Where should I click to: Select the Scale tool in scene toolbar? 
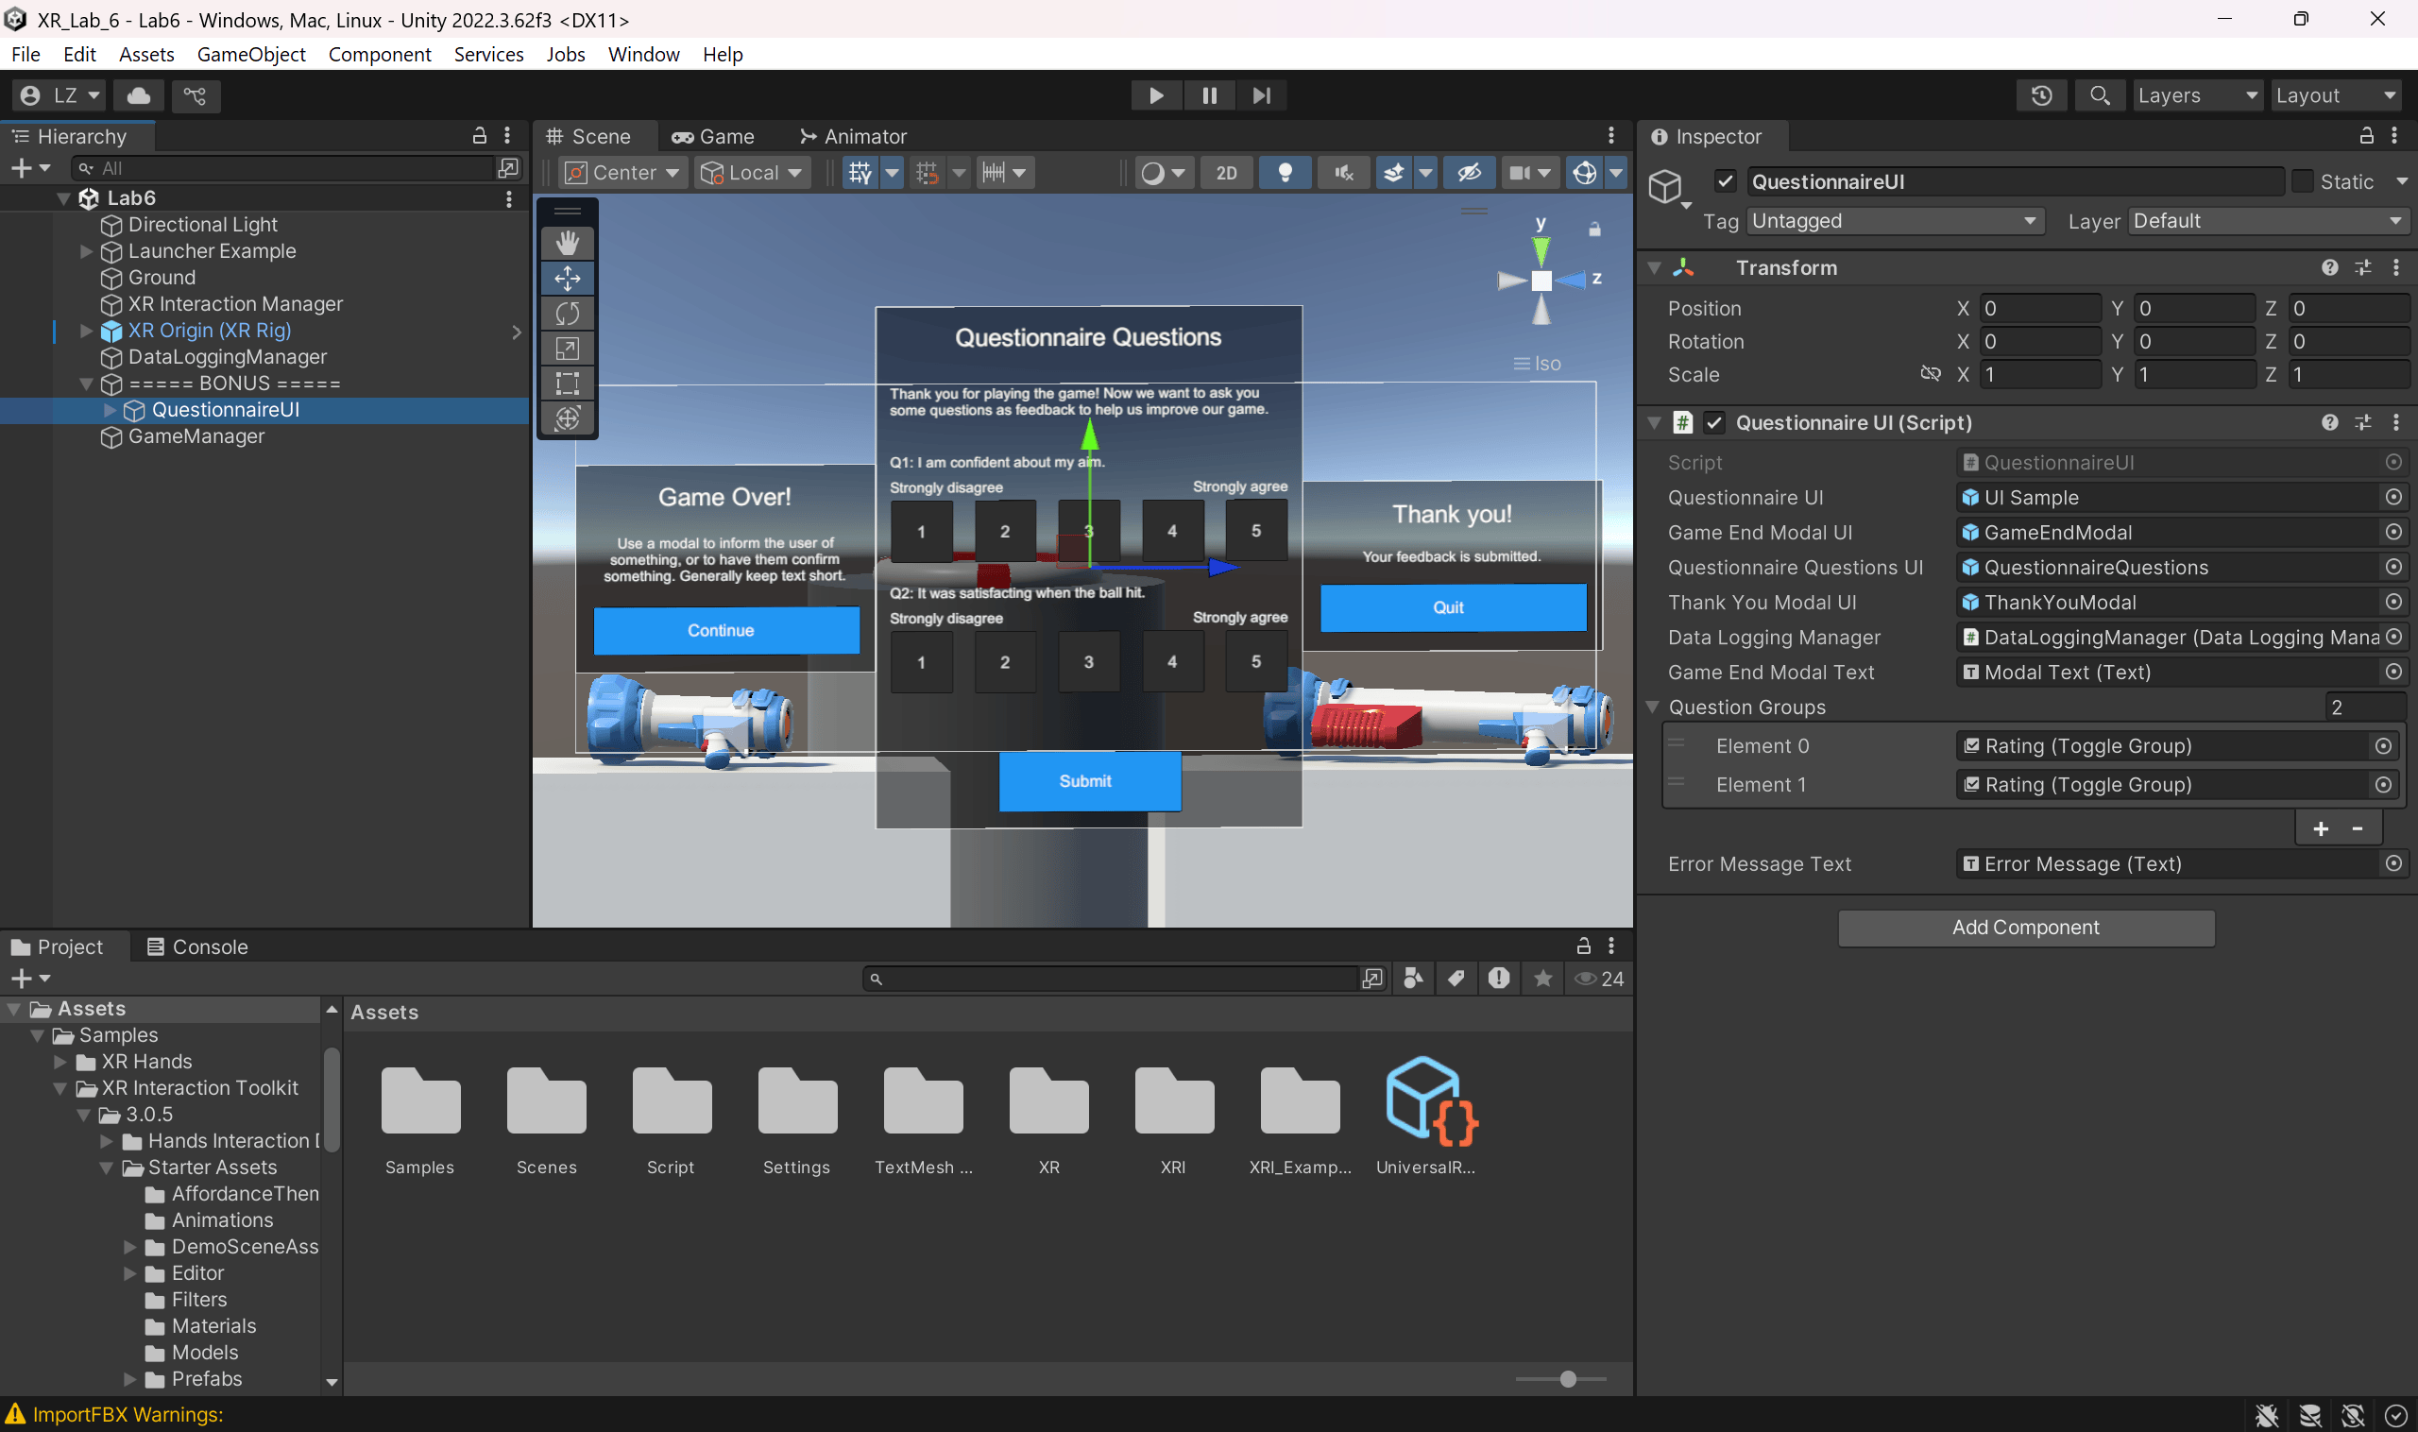coord(568,349)
